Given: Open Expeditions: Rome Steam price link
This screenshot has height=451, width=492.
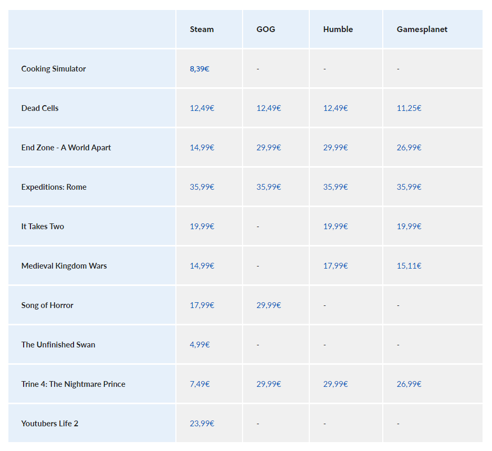Looking at the screenshot, I should click(x=202, y=187).
